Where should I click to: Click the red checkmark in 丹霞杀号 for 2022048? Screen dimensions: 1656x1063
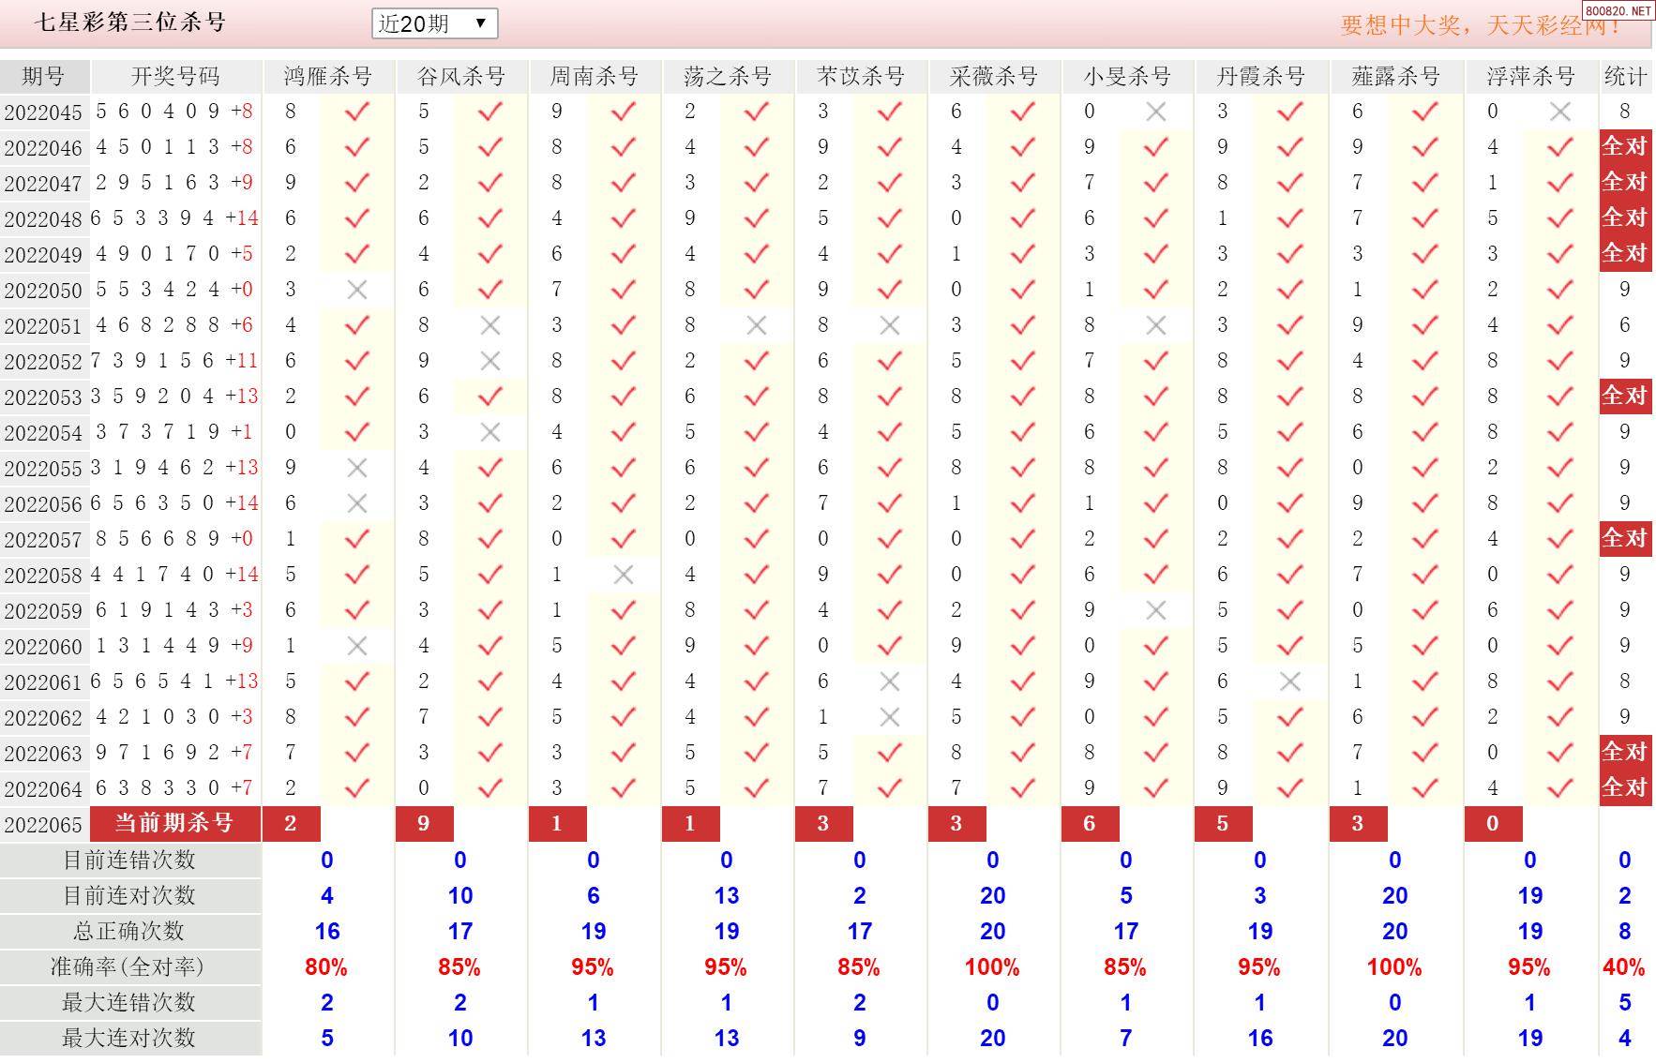pos(1289,218)
